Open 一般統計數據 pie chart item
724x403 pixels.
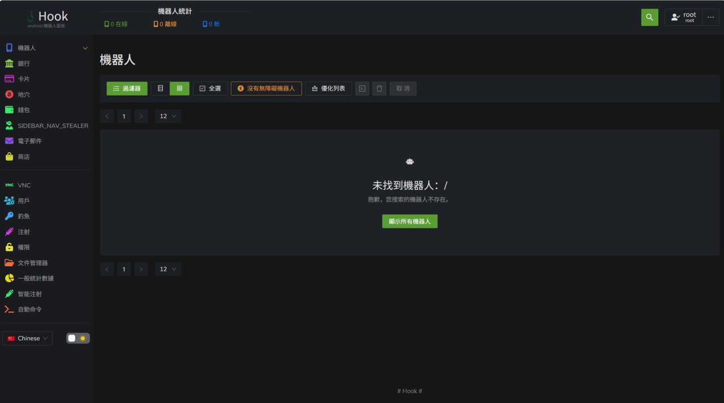(x=10, y=279)
